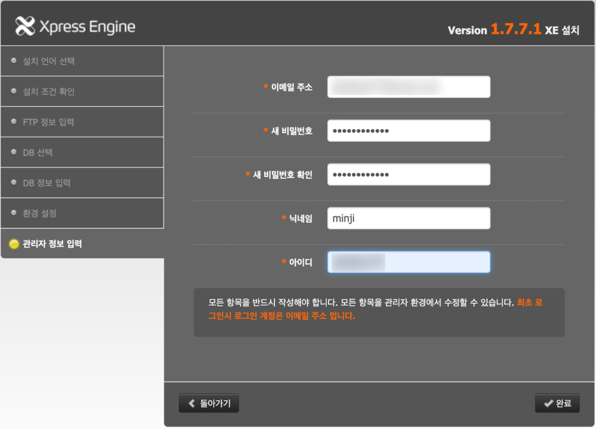Click the 돌아가기 back button

tap(209, 403)
